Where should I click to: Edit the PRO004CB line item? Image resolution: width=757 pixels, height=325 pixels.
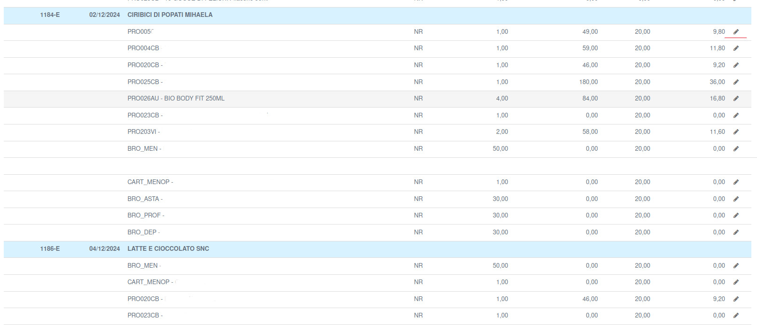(736, 48)
